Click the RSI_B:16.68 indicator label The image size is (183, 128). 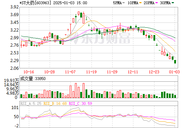tap(55, 103)
